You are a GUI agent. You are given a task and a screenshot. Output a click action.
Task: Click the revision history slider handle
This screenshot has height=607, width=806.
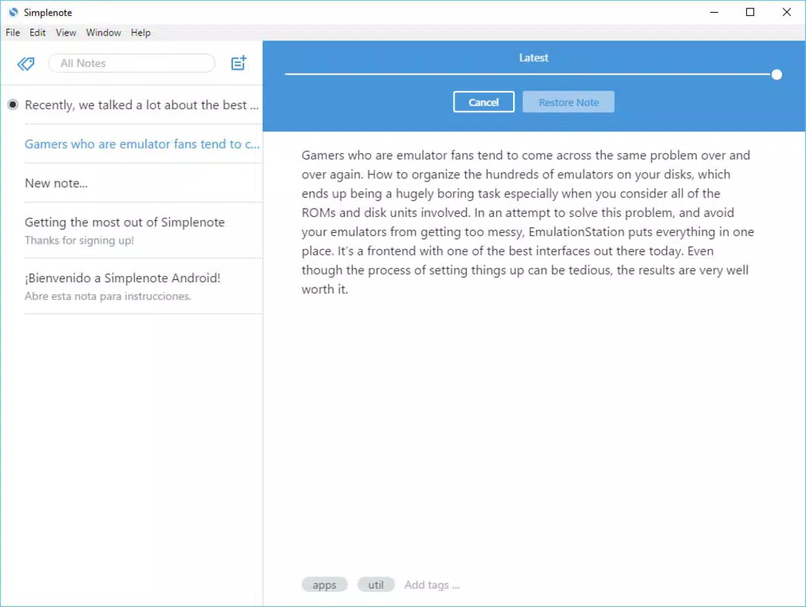point(776,74)
